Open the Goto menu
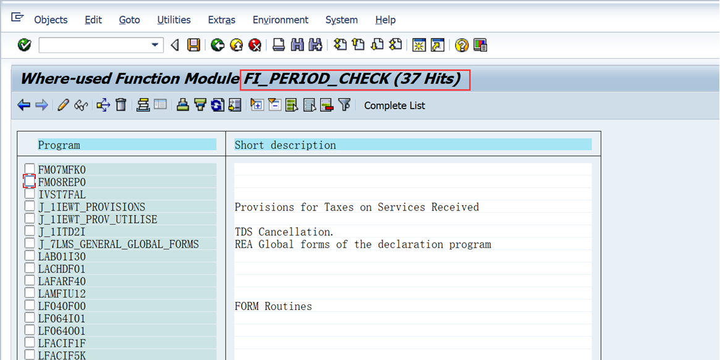Viewport: 720px width, 360px height. tap(130, 20)
